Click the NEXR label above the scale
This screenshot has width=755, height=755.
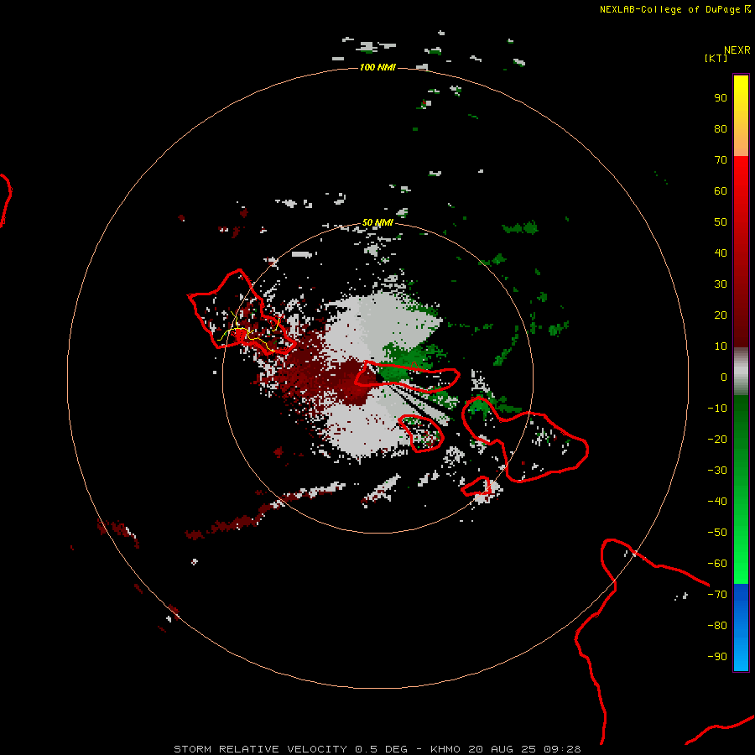point(737,50)
